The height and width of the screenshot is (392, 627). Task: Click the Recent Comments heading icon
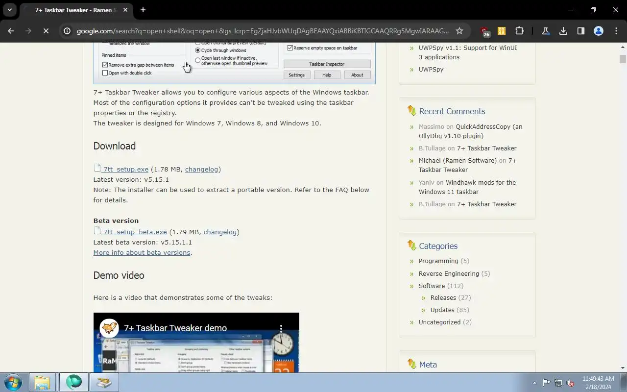[411, 111]
